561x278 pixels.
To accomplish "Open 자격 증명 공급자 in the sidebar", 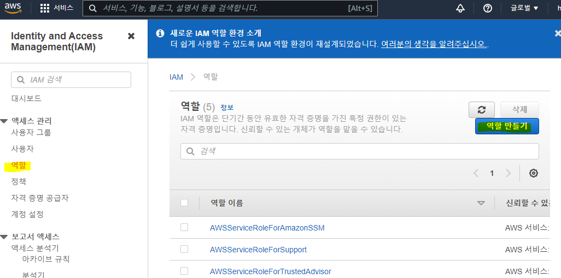I will click(40, 198).
